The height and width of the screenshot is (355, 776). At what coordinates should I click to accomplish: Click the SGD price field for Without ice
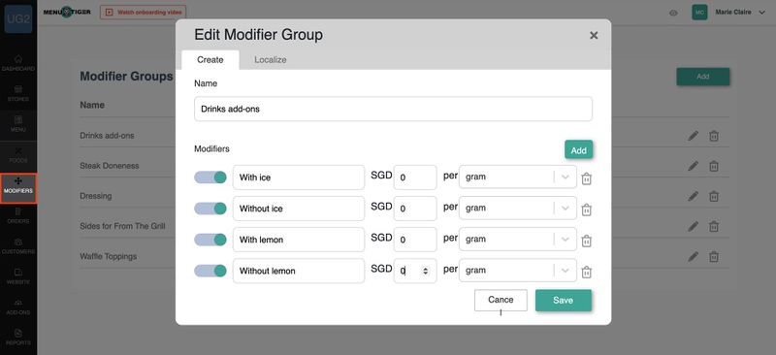(415, 209)
